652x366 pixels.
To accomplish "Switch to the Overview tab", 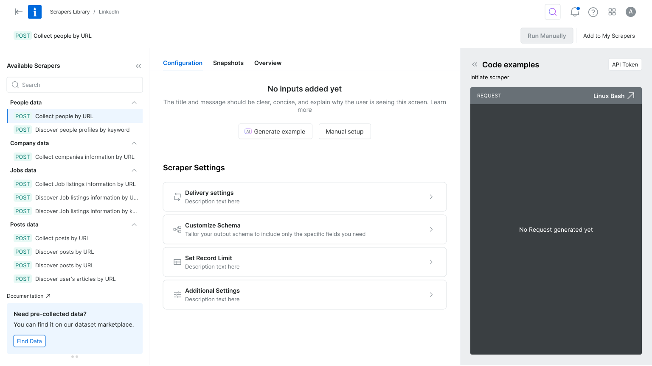I will click(267, 63).
